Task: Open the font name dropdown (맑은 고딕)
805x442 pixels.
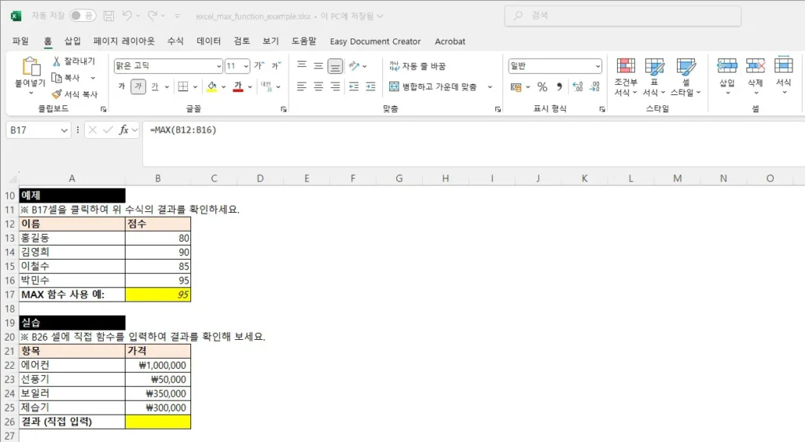Action: tap(219, 66)
